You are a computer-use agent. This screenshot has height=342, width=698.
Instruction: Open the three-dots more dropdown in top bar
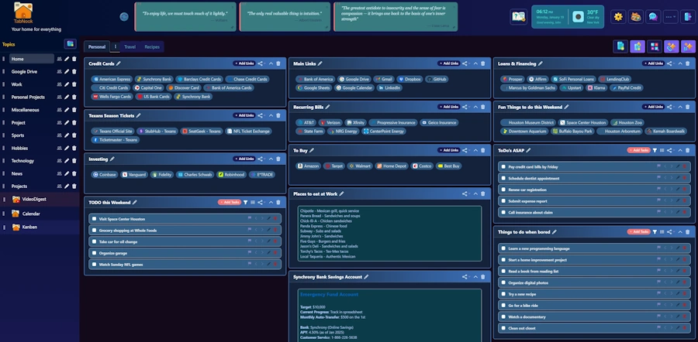click(x=670, y=17)
